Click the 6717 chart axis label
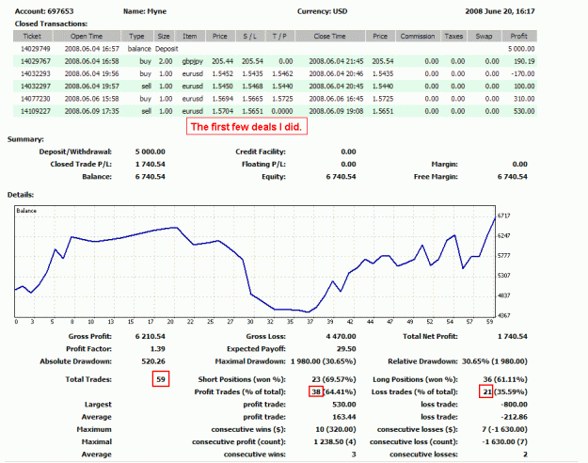 pyautogui.click(x=503, y=216)
